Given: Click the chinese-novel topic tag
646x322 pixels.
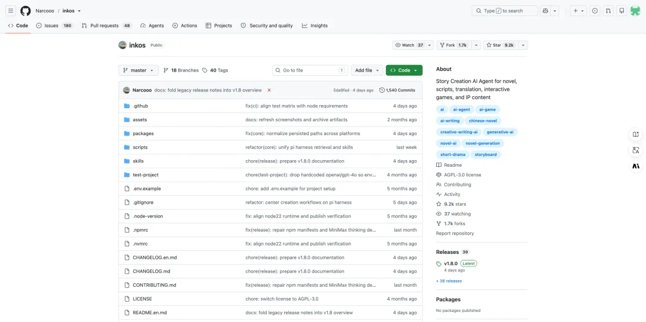Looking at the screenshot, I should coord(483,121).
